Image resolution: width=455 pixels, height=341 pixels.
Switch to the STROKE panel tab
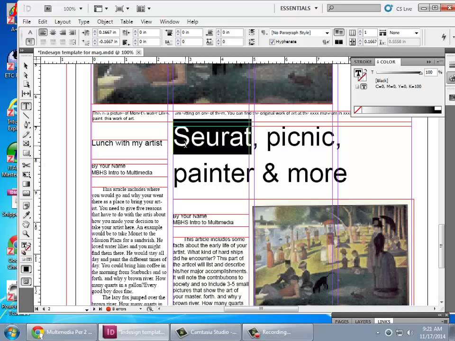coord(363,62)
